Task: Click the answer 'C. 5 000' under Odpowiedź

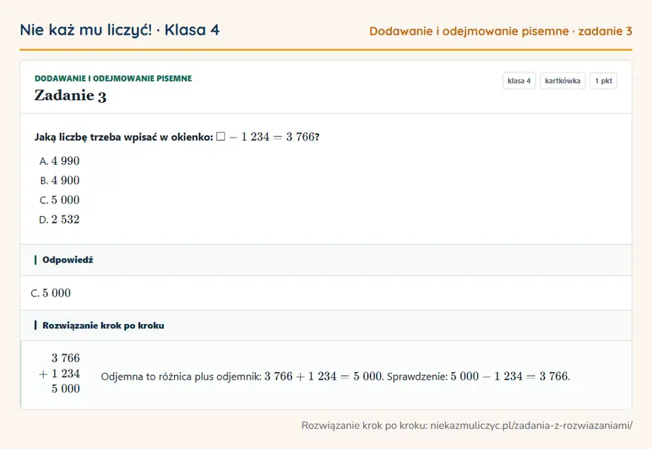Action: [50, 293]
